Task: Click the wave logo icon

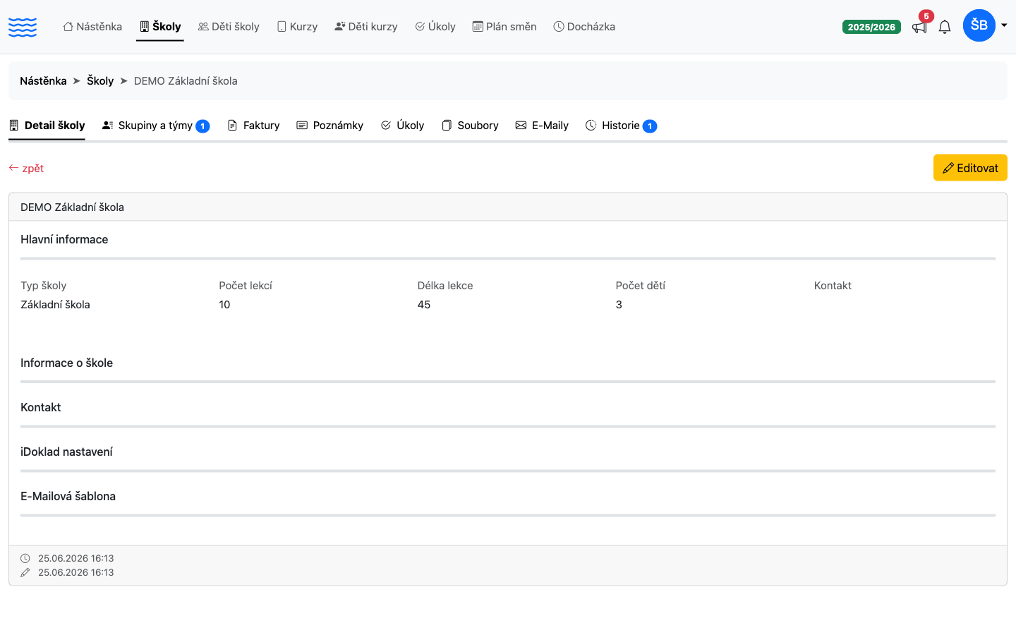Action: [x=23, y=27]
